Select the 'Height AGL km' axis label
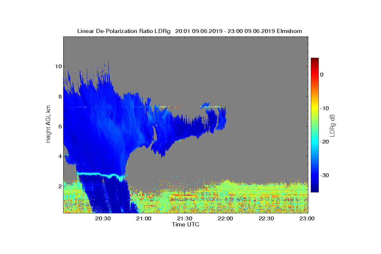The height and width of the screenshot is (254, 381). [x=48, y=125]
